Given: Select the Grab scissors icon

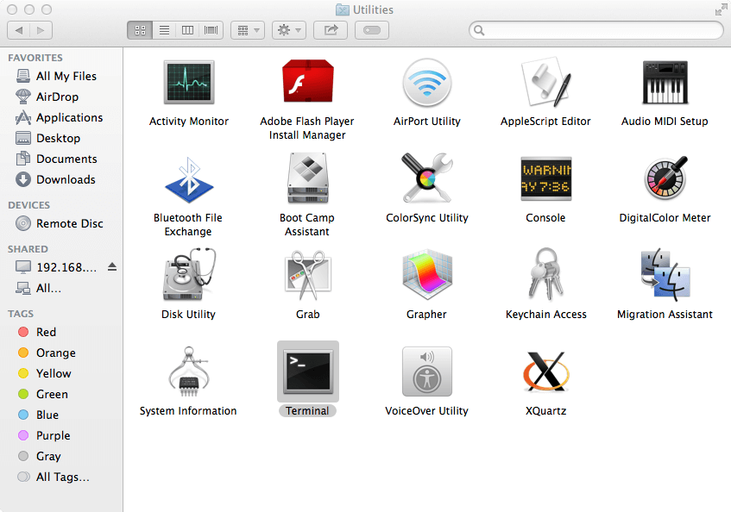Looking at the screenshot, I should (x=308, y=275).
